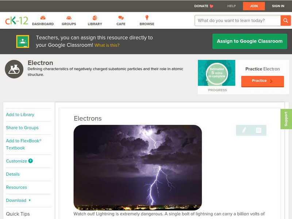
Task: Click Share to Groups link
Action: 22,127
